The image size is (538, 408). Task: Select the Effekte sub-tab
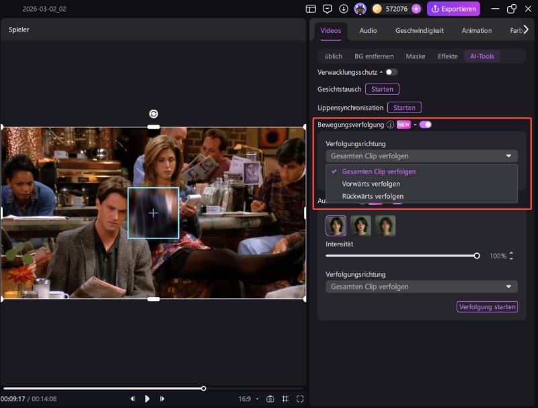click(447, 56)
